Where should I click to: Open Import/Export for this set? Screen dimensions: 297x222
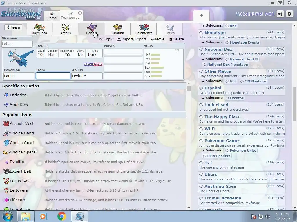coord(132,39)
